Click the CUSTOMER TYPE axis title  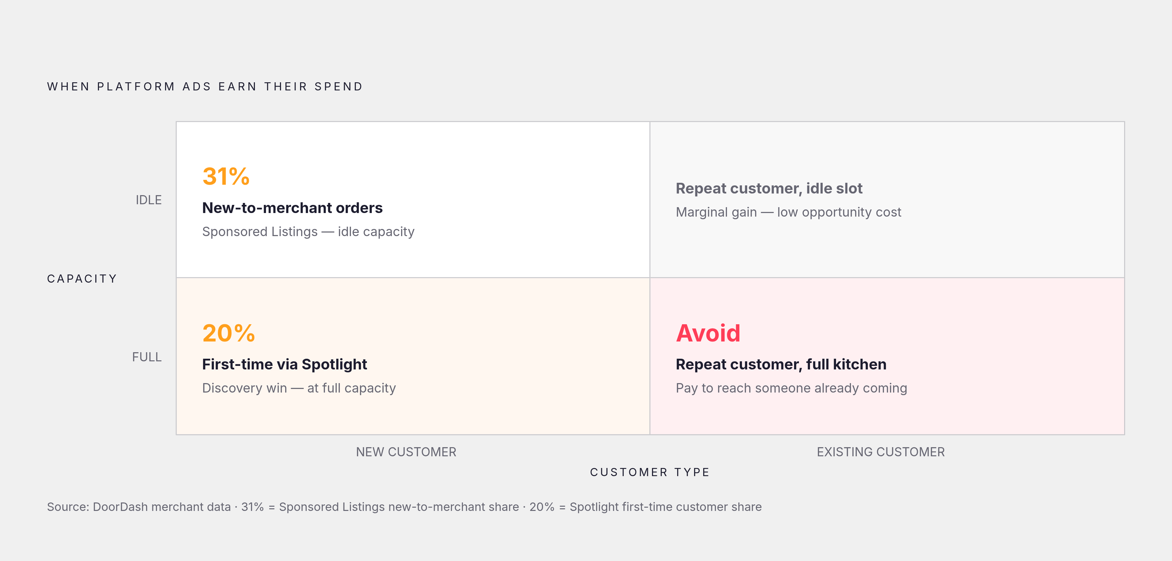pos(650,472)
